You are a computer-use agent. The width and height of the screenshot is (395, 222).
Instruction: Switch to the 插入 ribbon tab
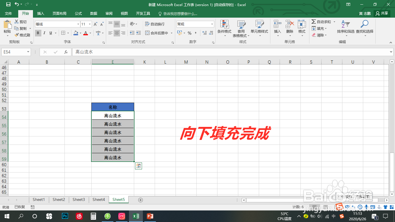click(x=40, y=14)
